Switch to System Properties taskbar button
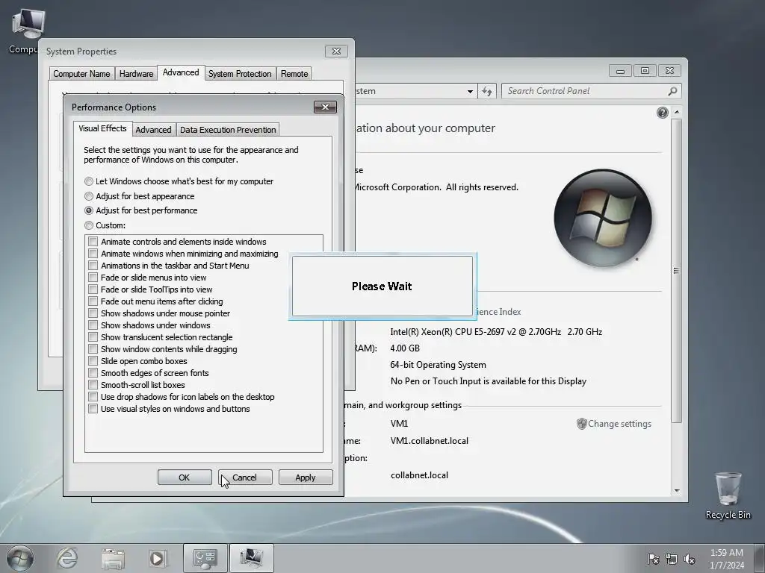This screenshot has height=573, width=765. click(251, 558)
